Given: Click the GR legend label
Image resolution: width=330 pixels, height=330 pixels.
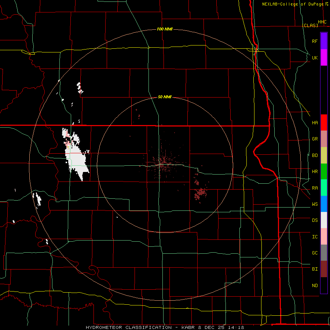Looking at the screenshot, I should pyautogui.click(x=315, y=139).
